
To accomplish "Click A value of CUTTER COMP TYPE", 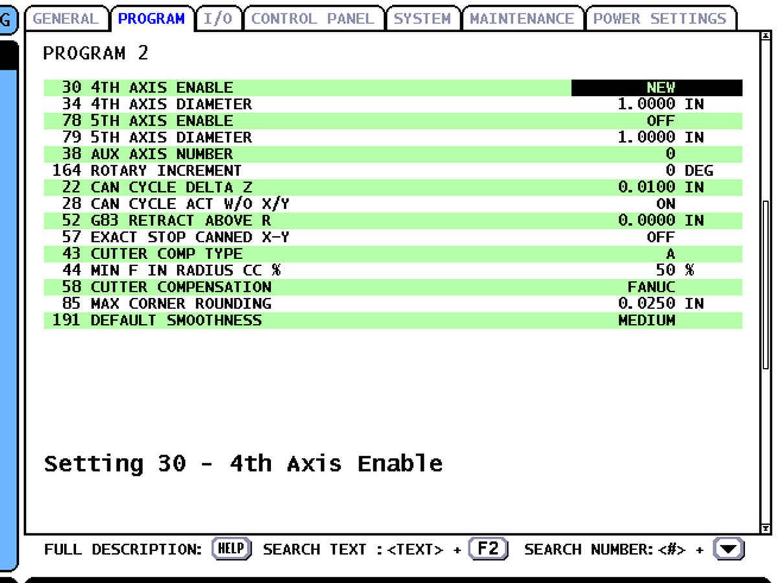I will click(670, 254).
